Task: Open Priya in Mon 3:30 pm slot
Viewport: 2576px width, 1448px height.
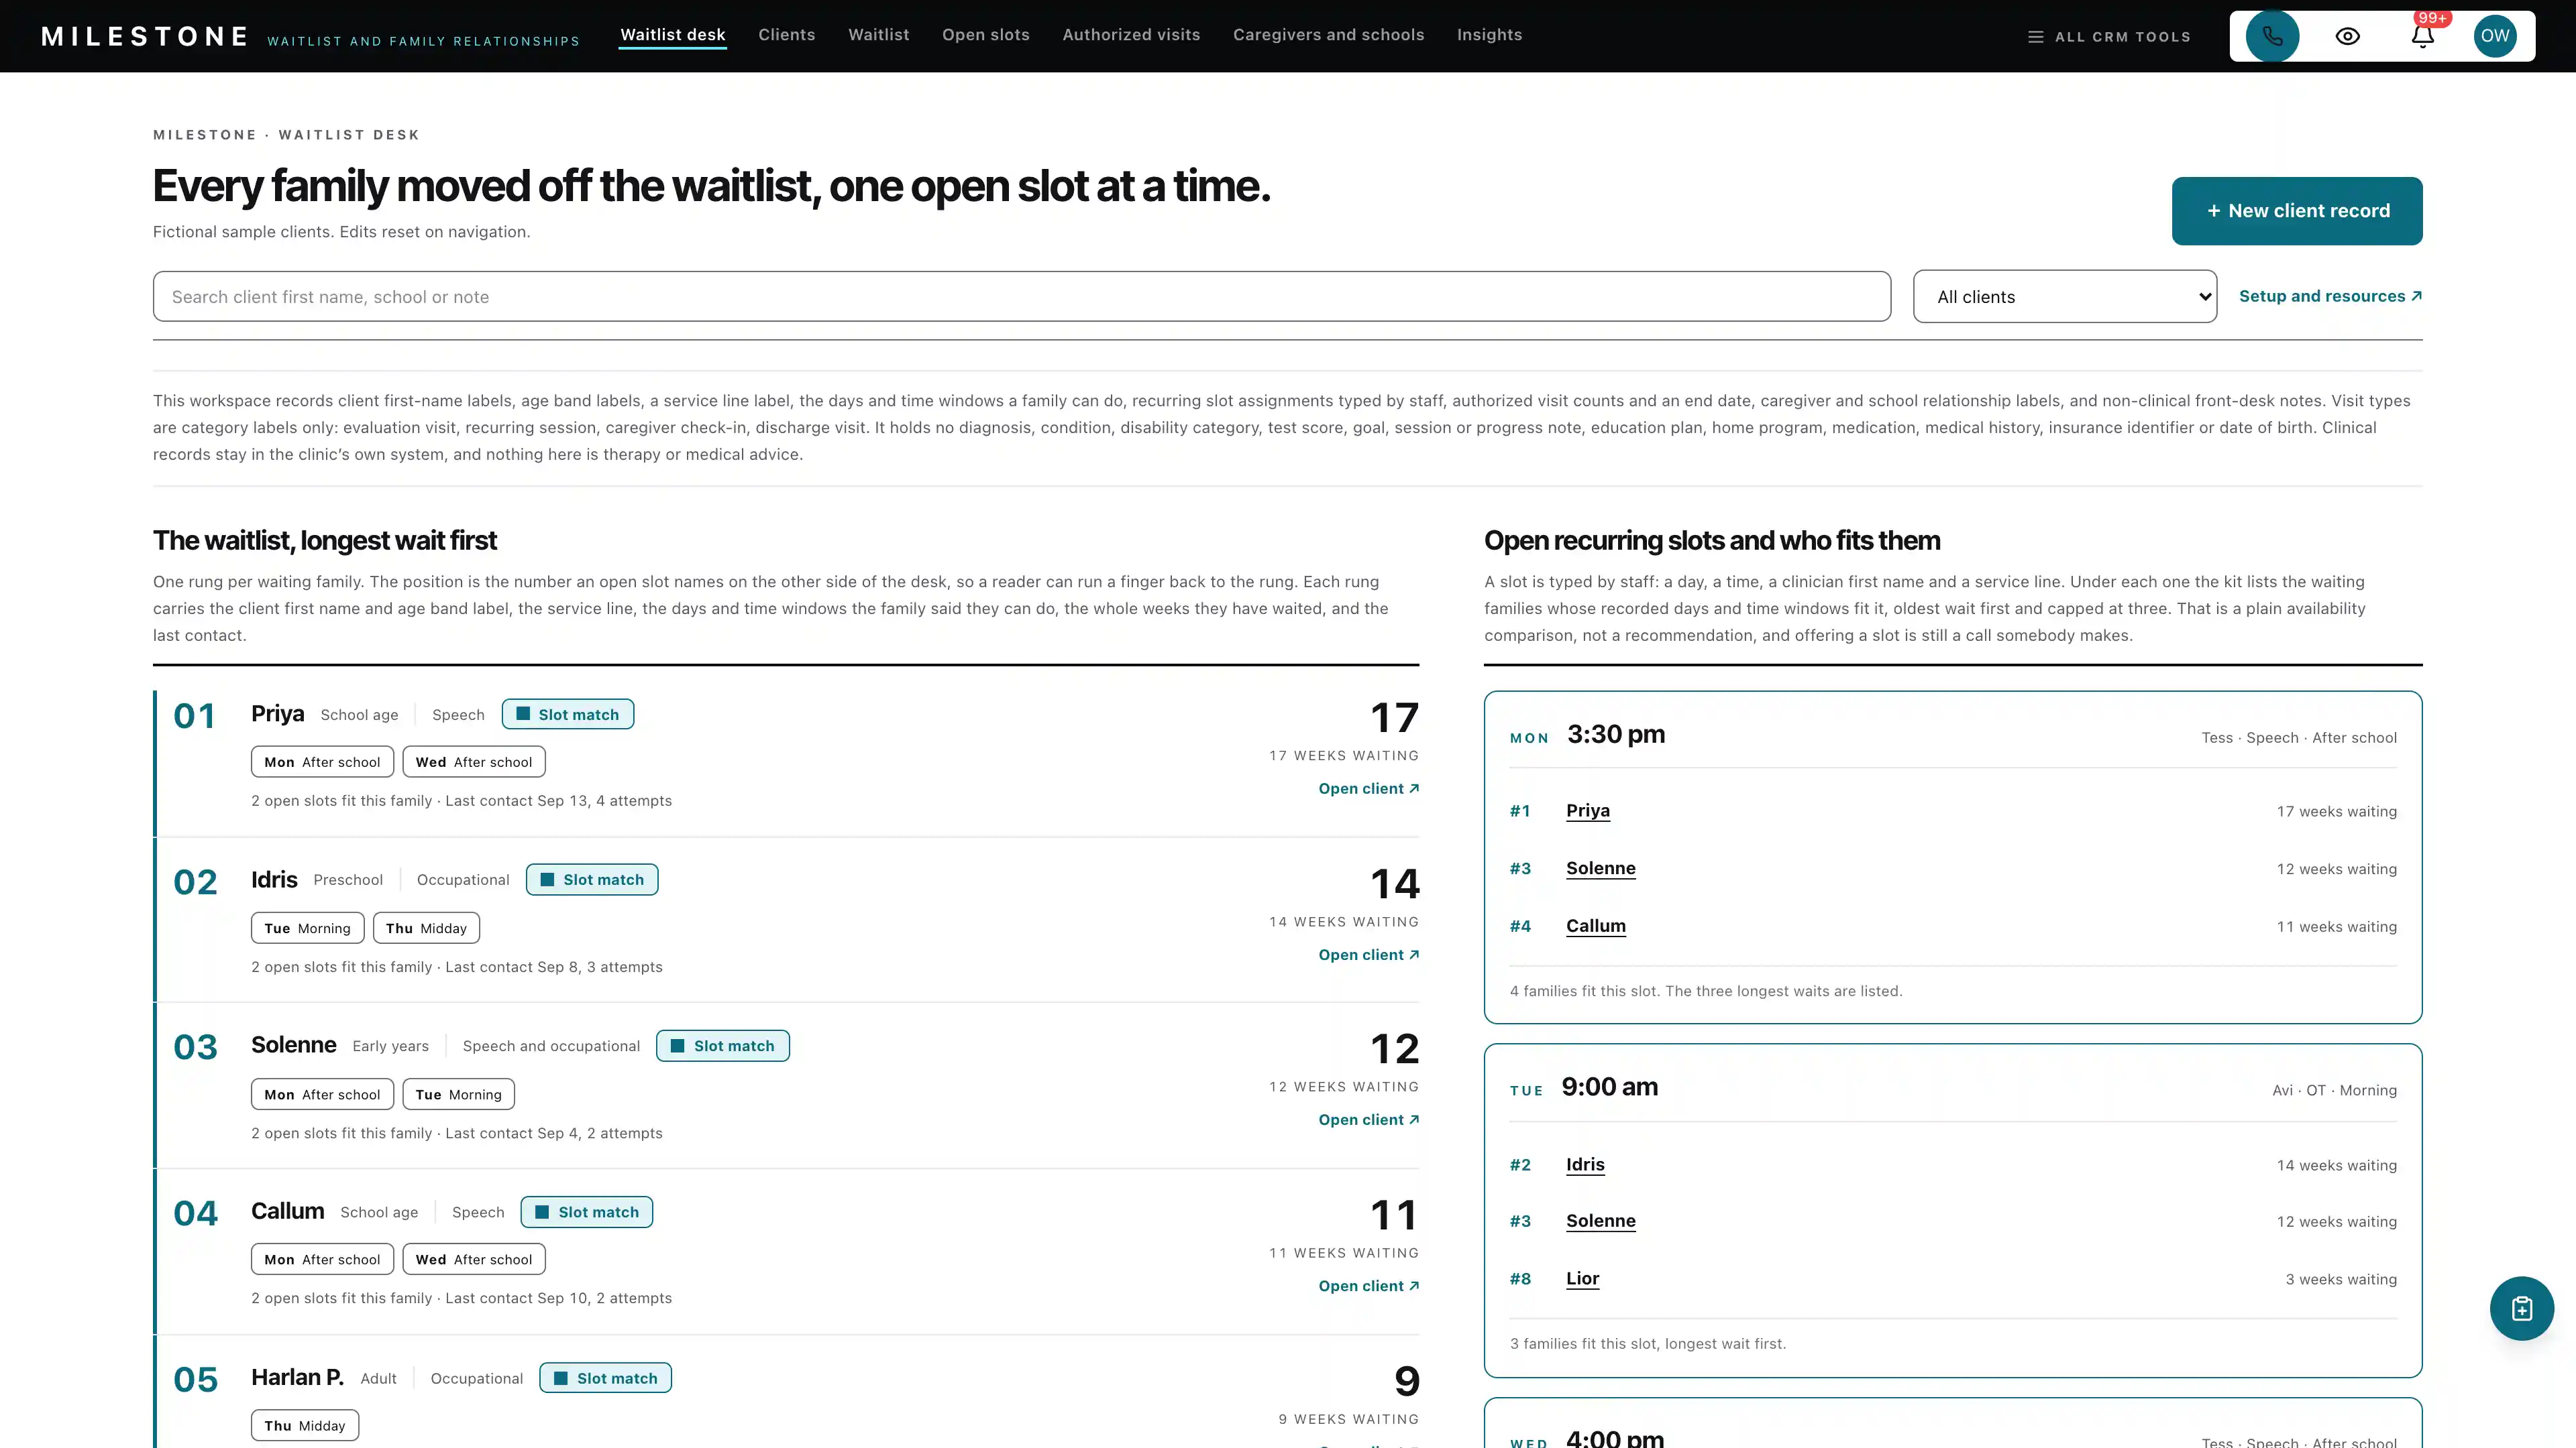Action: 1587,810
